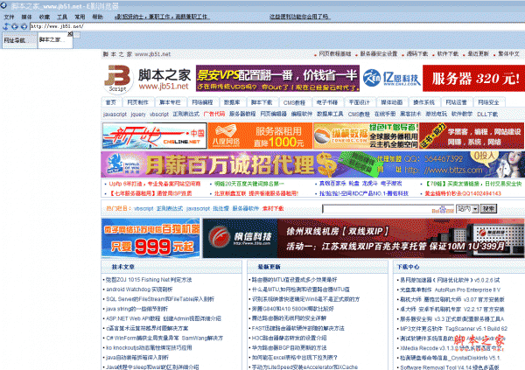Click the 服务器安全设置 top link

[x=379, y=54]
